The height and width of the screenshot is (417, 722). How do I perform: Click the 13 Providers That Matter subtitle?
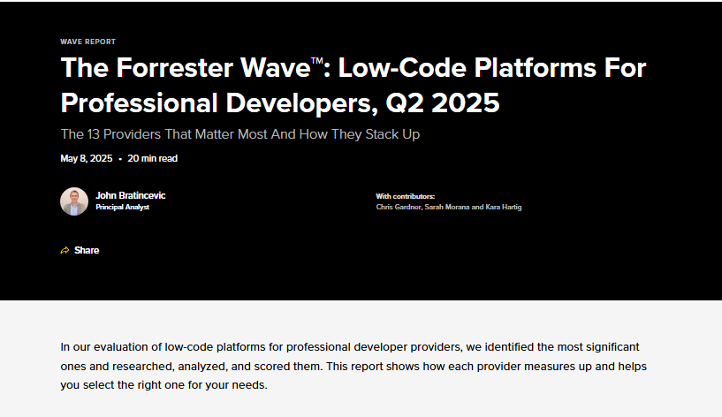(x=239, y=134)
